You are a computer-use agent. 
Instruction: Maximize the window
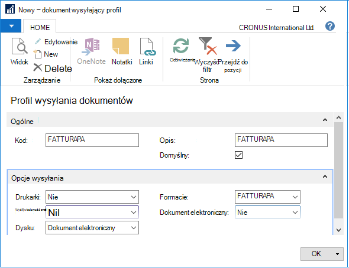click(296, 9)
